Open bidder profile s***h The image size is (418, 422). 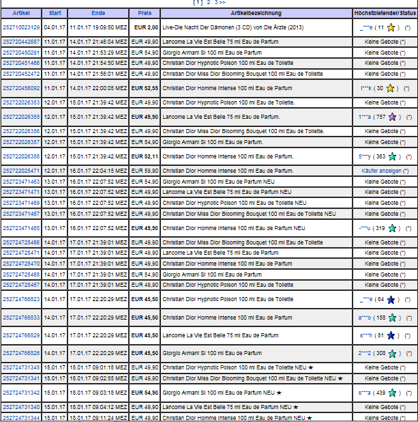click(366, 335)
